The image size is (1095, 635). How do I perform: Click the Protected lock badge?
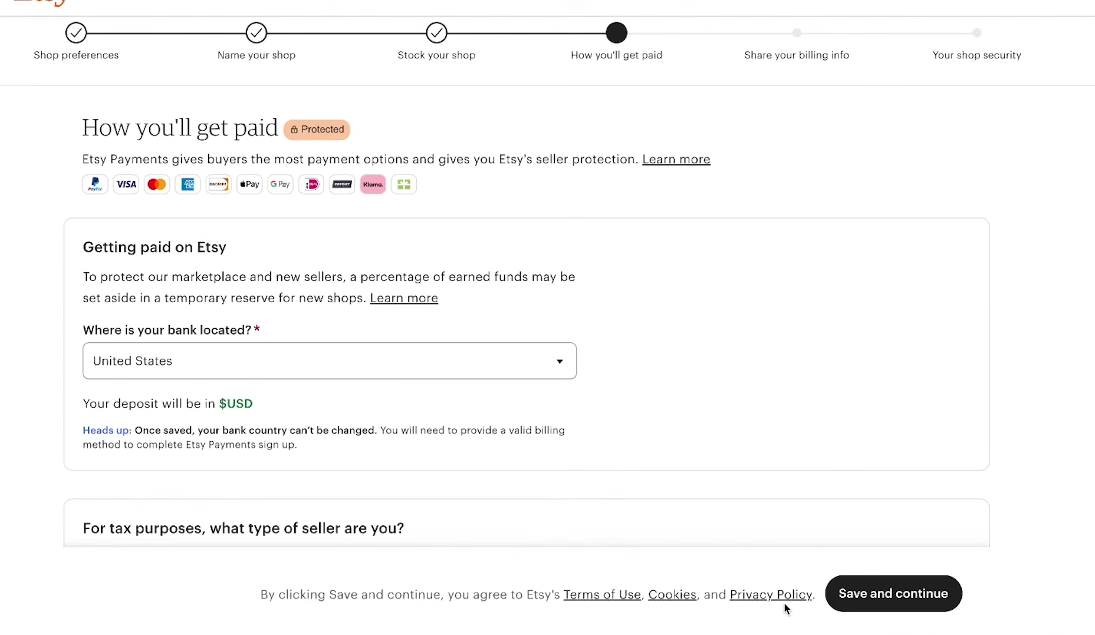pos(317,130)
